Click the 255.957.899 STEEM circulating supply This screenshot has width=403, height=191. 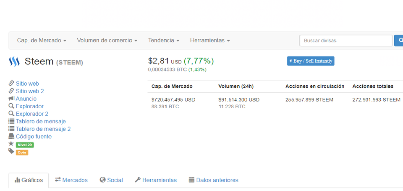pyautogui.click(x=309, y=100)
